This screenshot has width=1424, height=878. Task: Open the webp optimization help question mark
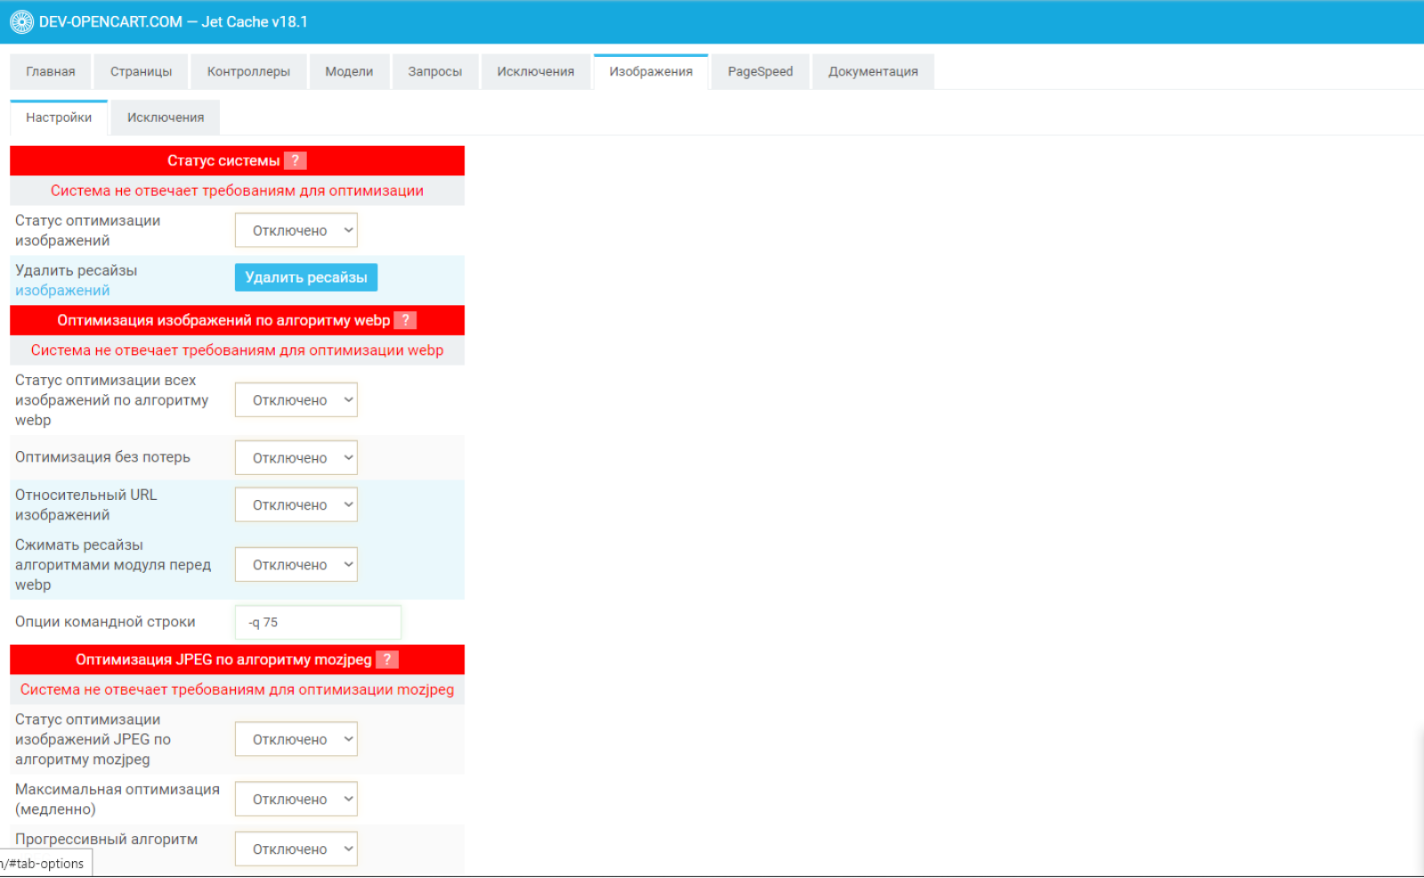tap(405, 320)
